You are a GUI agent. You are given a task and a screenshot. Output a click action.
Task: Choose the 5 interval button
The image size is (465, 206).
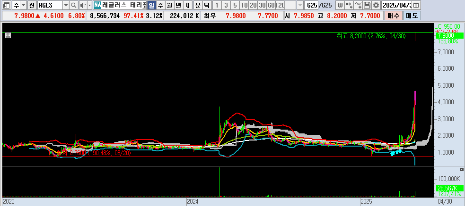click(235, 5)
